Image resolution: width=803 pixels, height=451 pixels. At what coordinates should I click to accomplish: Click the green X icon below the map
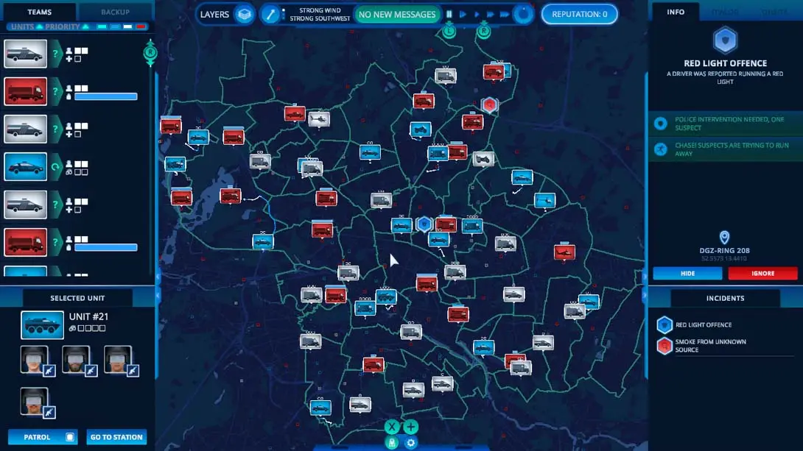click(x=393, y=427)
